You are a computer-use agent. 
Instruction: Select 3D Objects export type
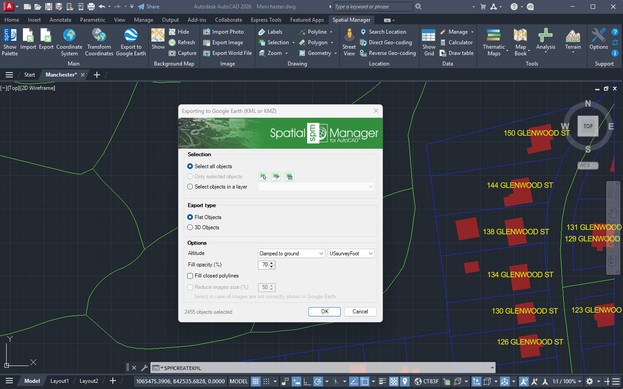tap(190, 227)
